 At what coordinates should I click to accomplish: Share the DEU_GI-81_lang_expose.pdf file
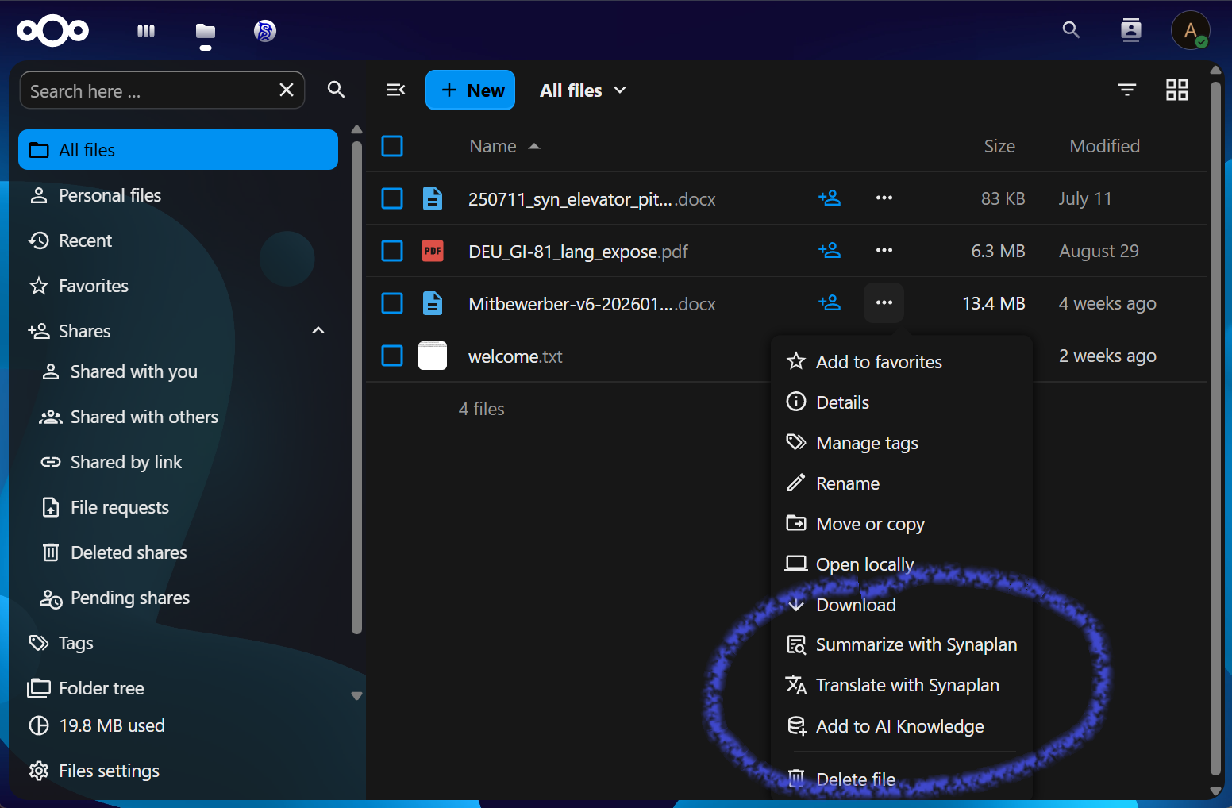click(x=830, y=251)
